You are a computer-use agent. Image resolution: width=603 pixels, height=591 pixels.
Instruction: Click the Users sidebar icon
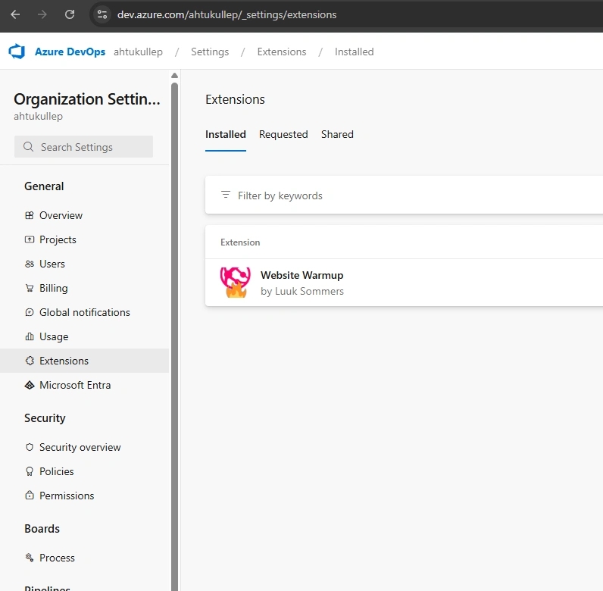(x=30, y=264)
